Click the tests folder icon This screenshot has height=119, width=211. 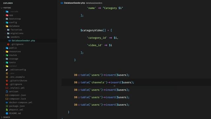click(x=7, y=62)
